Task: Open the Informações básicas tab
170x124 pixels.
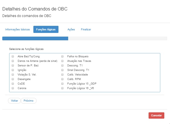Action: tap(17, 30)
